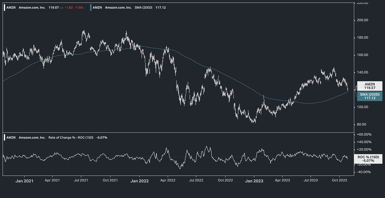The width and height of the screenshot is (385, 198).
Task: Select the +60.00% ROC axis label
Action: click(364, 134)
